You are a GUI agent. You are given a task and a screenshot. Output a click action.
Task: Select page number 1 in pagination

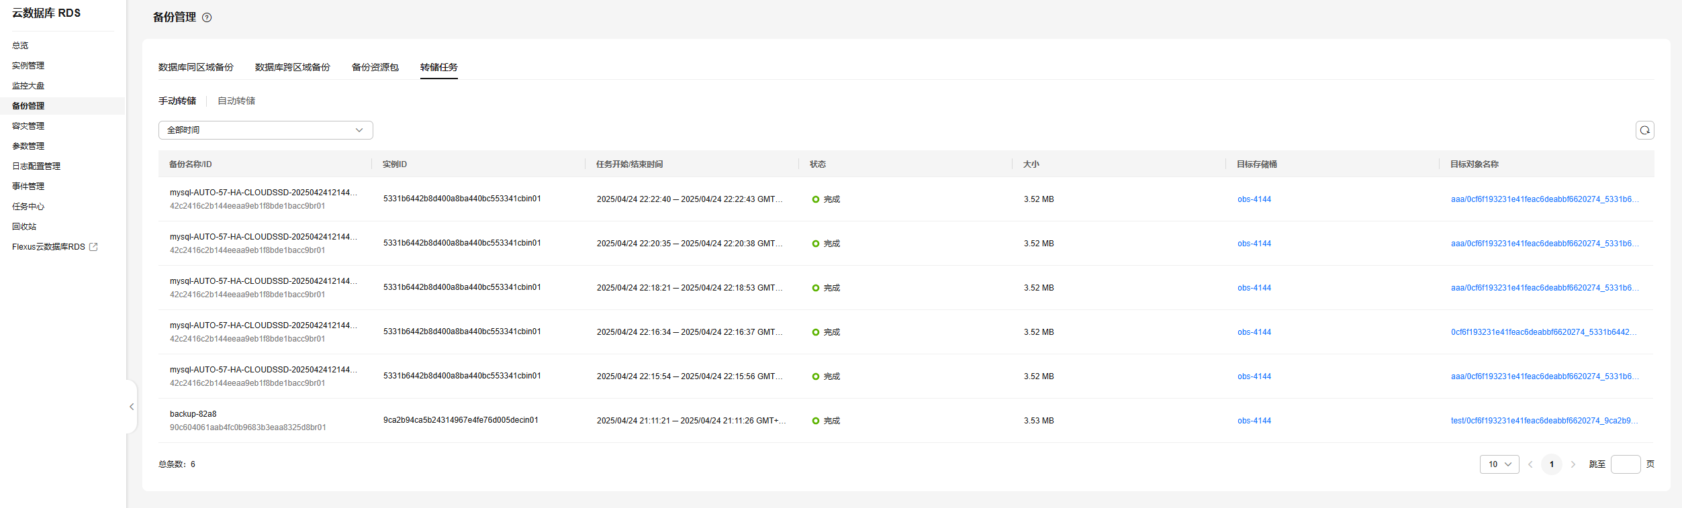click(x=1551, y=464)
